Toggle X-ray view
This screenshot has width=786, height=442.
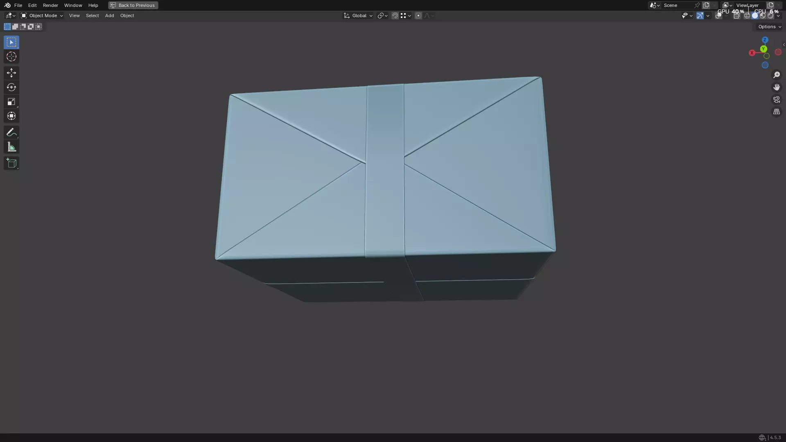coord(736,16)
